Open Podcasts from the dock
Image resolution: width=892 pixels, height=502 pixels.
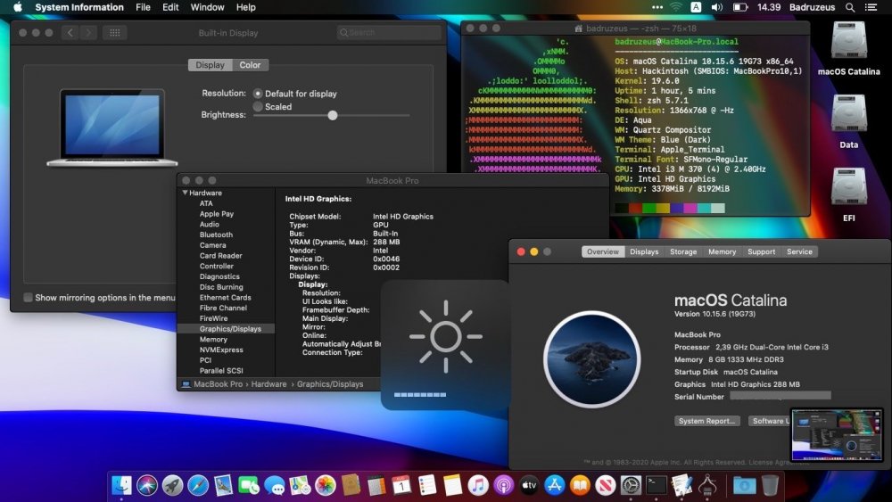503,485
